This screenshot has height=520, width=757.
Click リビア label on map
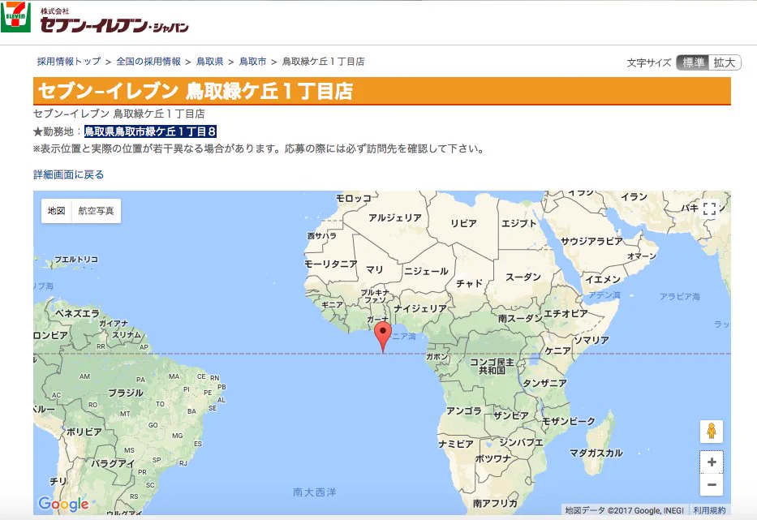coord(463,223)
